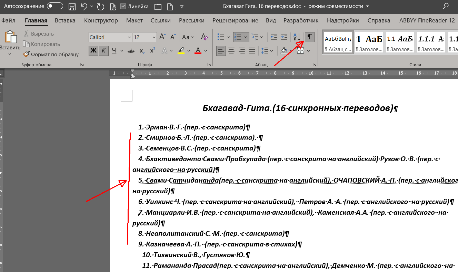
Task: Expand the Вставить paste options arrow
Action: point(10,54)
